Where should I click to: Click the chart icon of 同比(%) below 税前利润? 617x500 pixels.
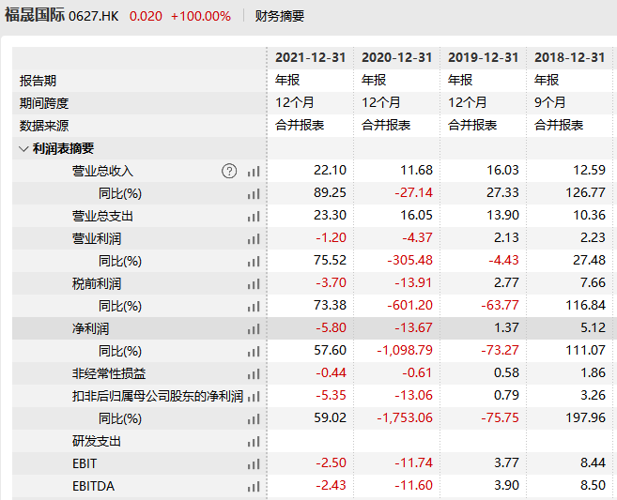(x=254, y=306)
